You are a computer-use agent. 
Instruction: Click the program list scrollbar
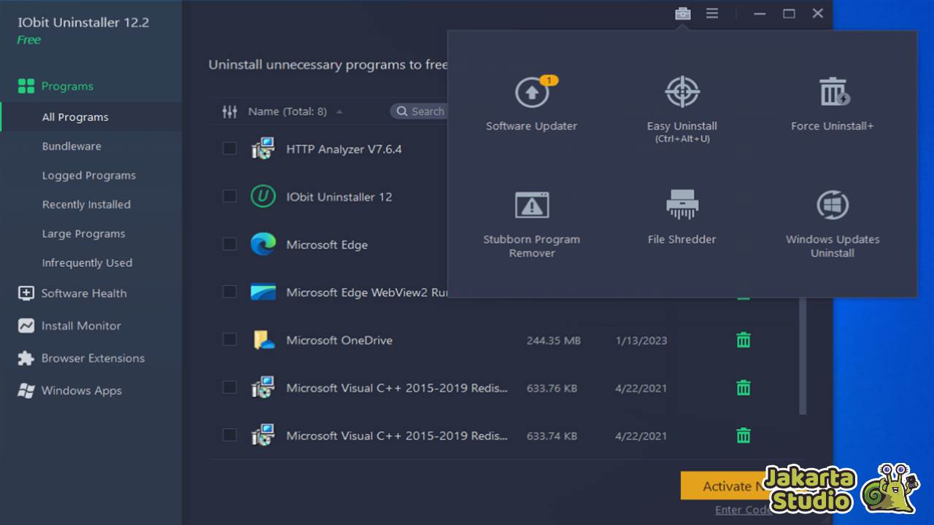point(803,356)
